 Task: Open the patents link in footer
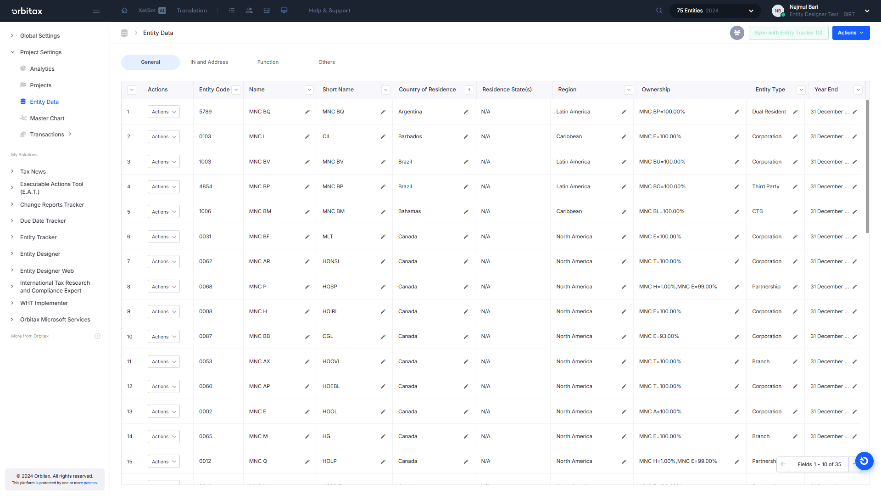click(x=90, y=483)
